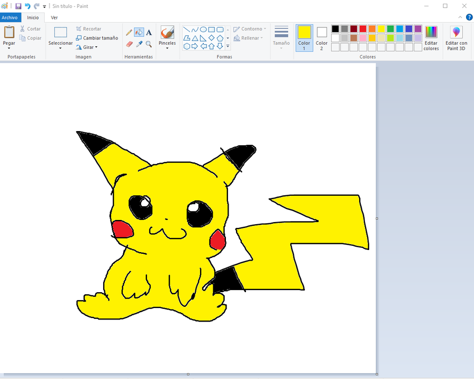Click the Pegar clipboard icon
474x379 pixels.
(9, 32)
